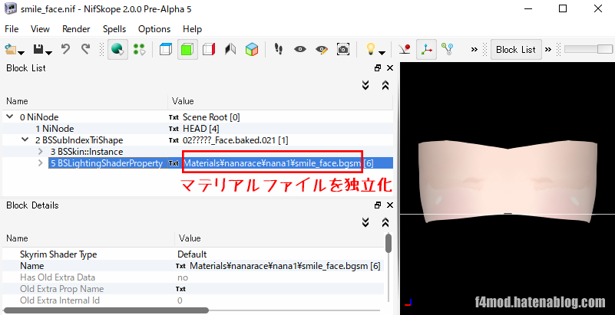Toggle the Select Object sphere icon
Viewport: 615px width, 315px height.
click(x=117, y=49)
